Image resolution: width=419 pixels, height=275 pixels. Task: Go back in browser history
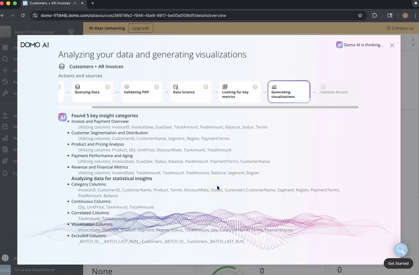(3, 15)
